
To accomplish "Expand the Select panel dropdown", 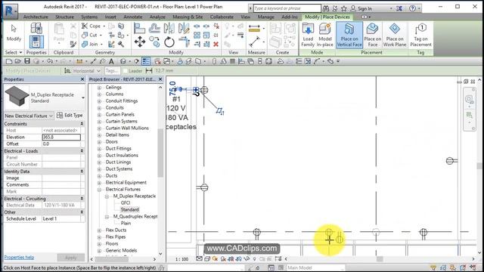I will (x=14, y=52).
